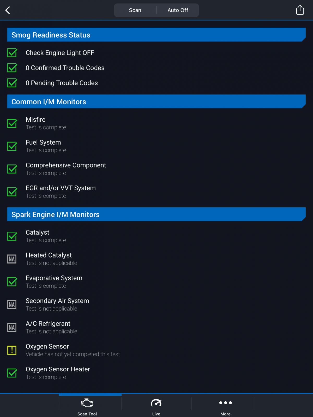Screen dimensions: 313x417
Task: Tap the Oxygen Sensor warning icon
Action: 12,350
